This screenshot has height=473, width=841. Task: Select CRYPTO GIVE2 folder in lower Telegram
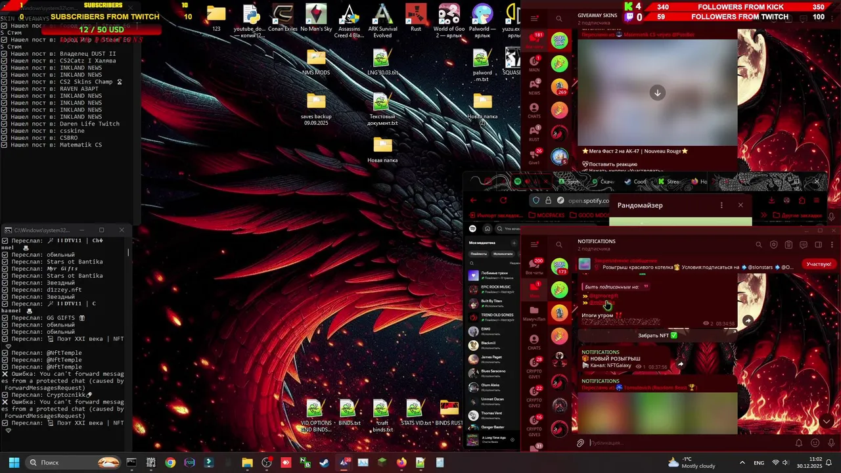[534, 398]
